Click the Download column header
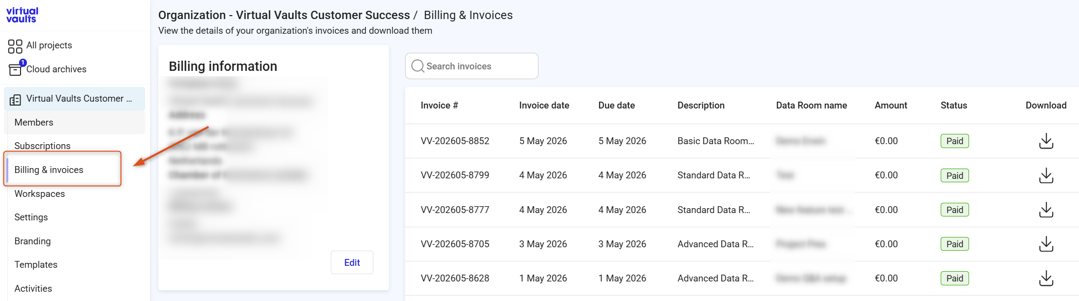 click(x=1046, y=105)
